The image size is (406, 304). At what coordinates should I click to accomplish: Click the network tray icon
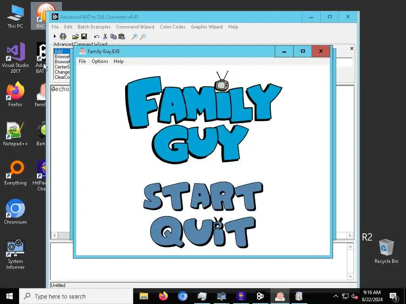[x=345, y=296]
